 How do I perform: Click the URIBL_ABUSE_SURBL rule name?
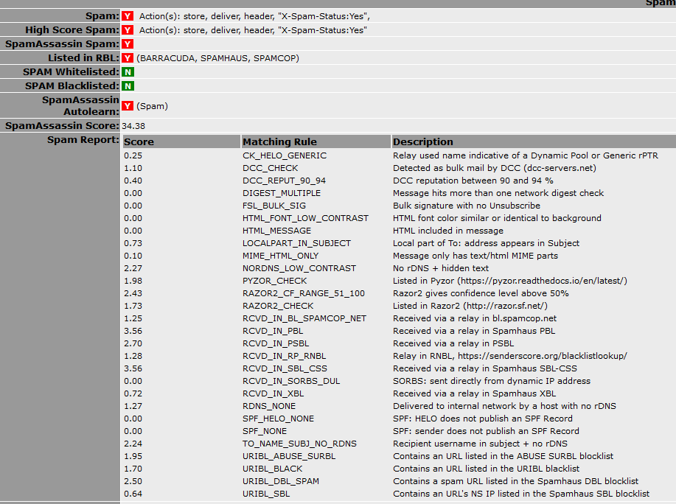coord(289,456)
